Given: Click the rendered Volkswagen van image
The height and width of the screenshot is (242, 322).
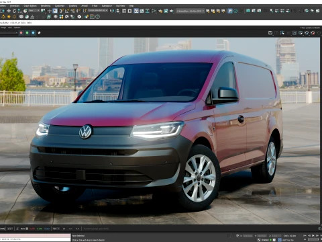Looking at the screenshot, I should 160,130.
